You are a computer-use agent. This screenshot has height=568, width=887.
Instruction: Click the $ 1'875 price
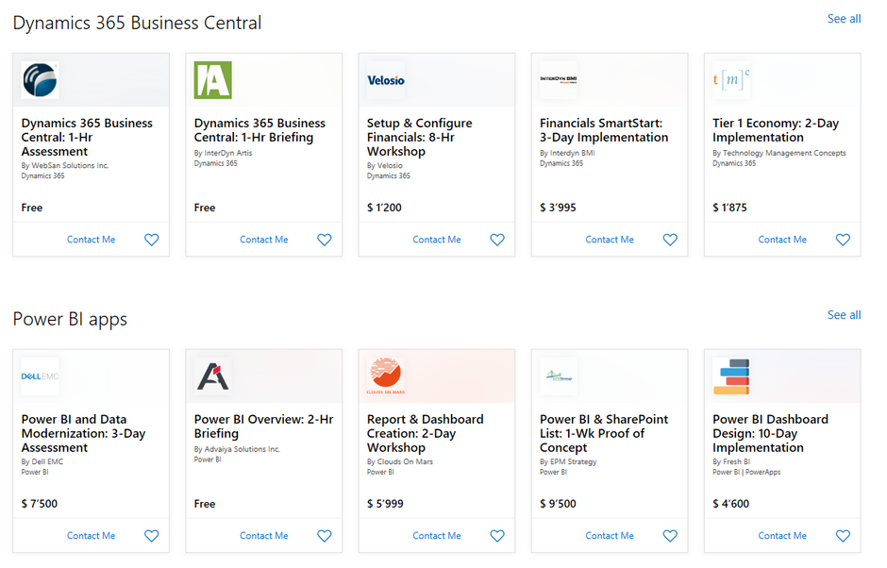(x=729, y=208)
